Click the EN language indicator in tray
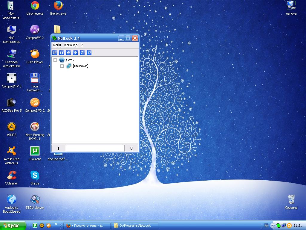 coord(267,226)
